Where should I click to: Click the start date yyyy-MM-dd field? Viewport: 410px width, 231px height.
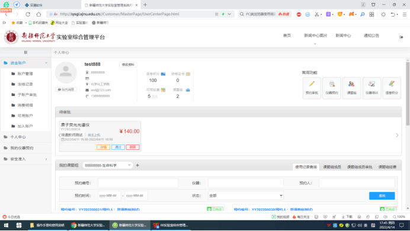coord(109,195)
